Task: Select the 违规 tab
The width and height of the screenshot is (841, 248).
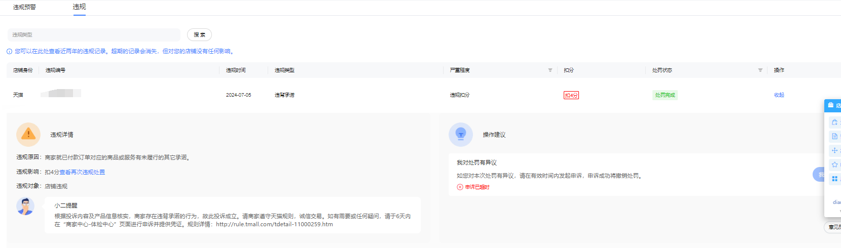Action: tap(79, 7)
